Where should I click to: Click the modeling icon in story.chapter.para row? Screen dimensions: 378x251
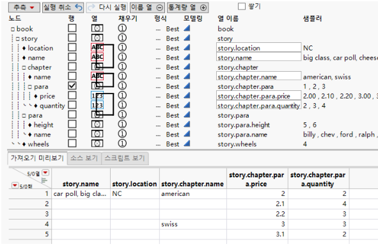[x=187, y=86]
